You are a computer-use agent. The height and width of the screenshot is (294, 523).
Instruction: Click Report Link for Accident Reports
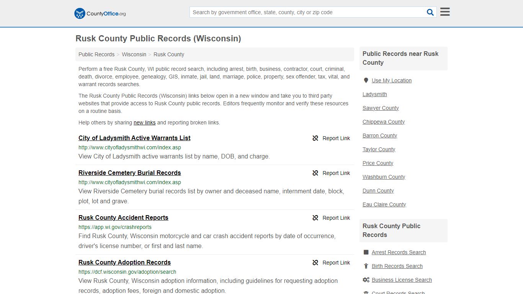point(336,218)
